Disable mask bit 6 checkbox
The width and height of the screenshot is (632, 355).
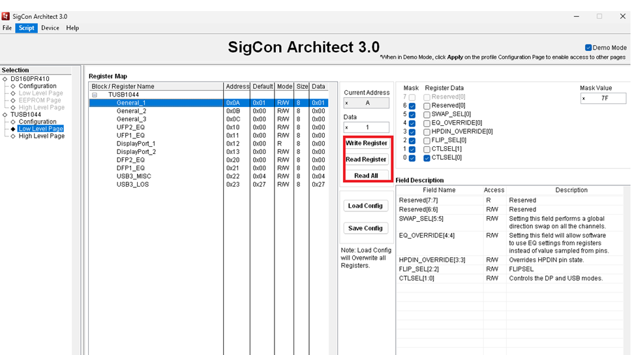coord(412,106)
